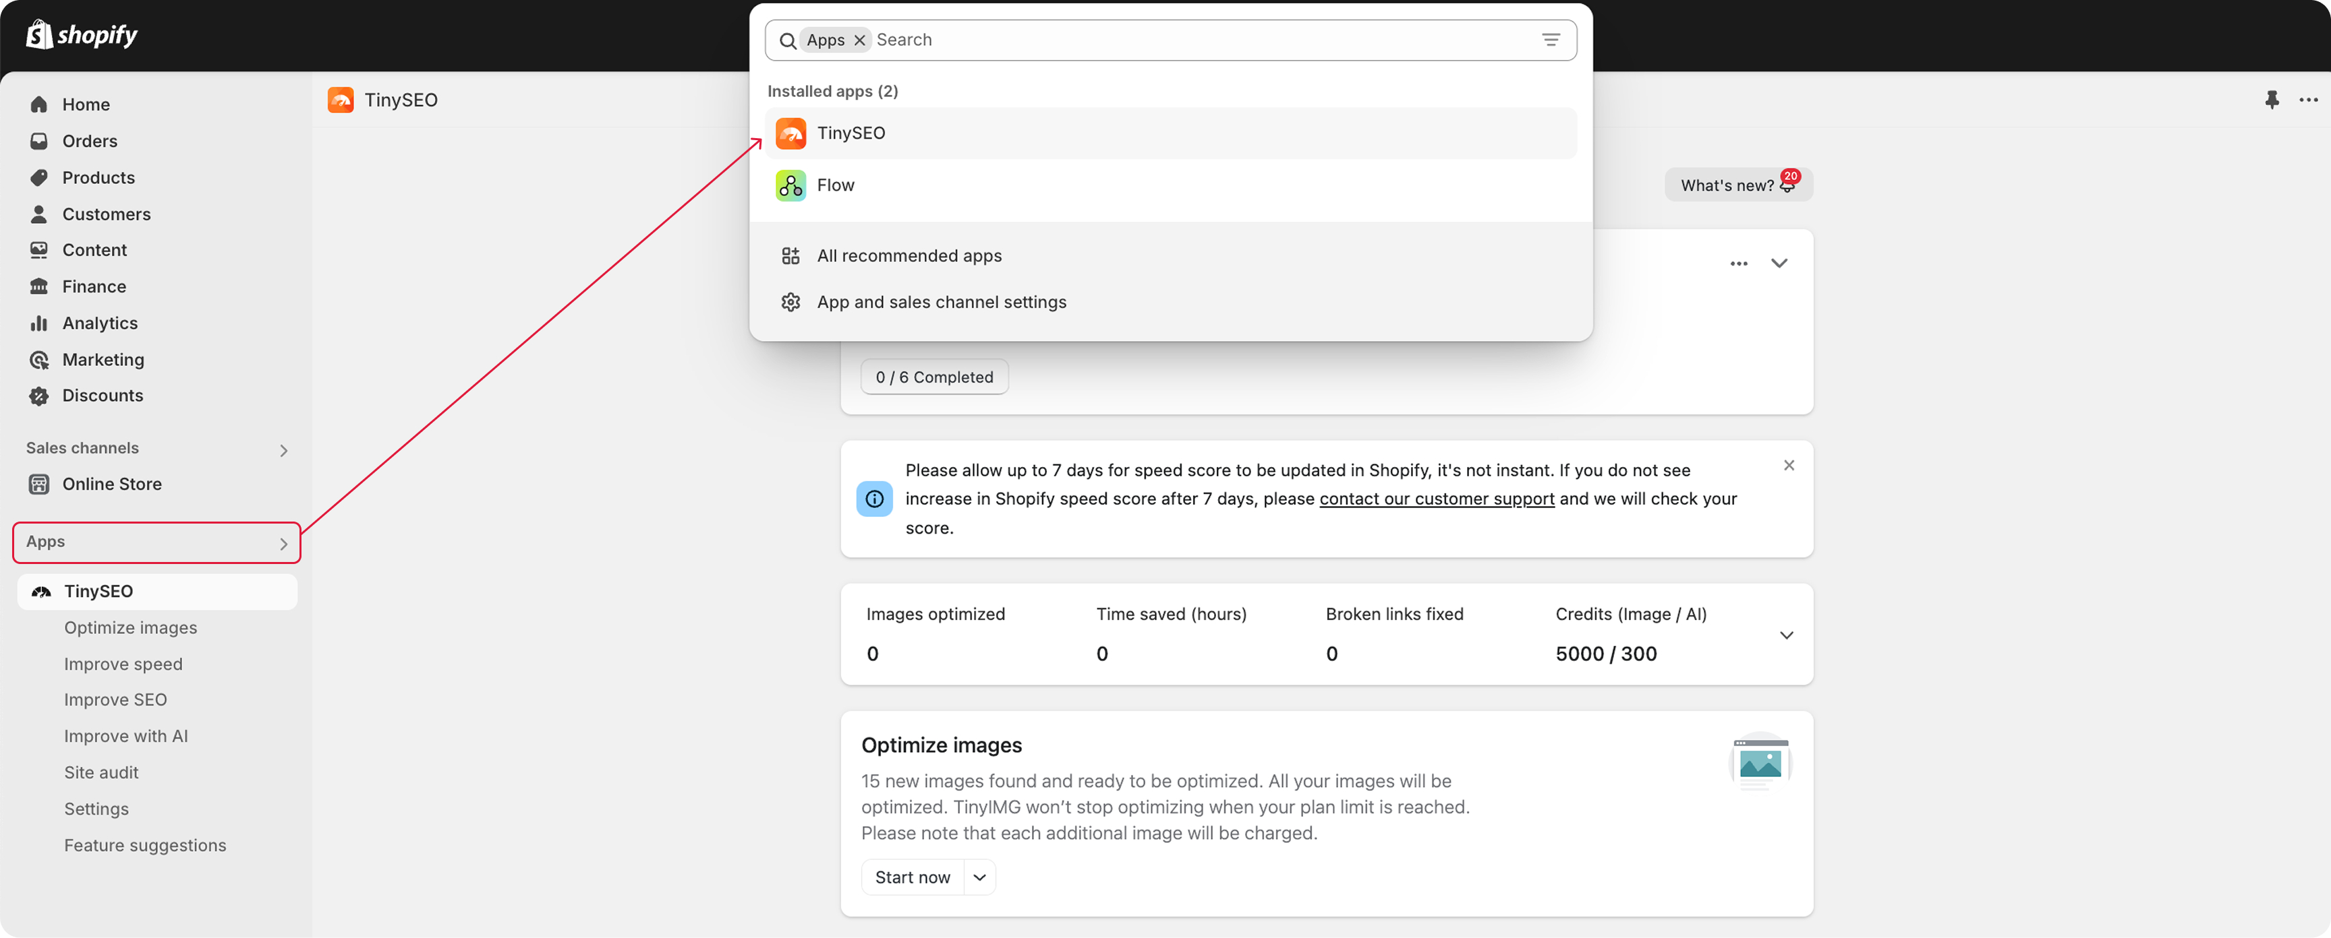Open App and sales channel settings gear
Viewport: 2331px width, 938px height.
click(791, 302)
